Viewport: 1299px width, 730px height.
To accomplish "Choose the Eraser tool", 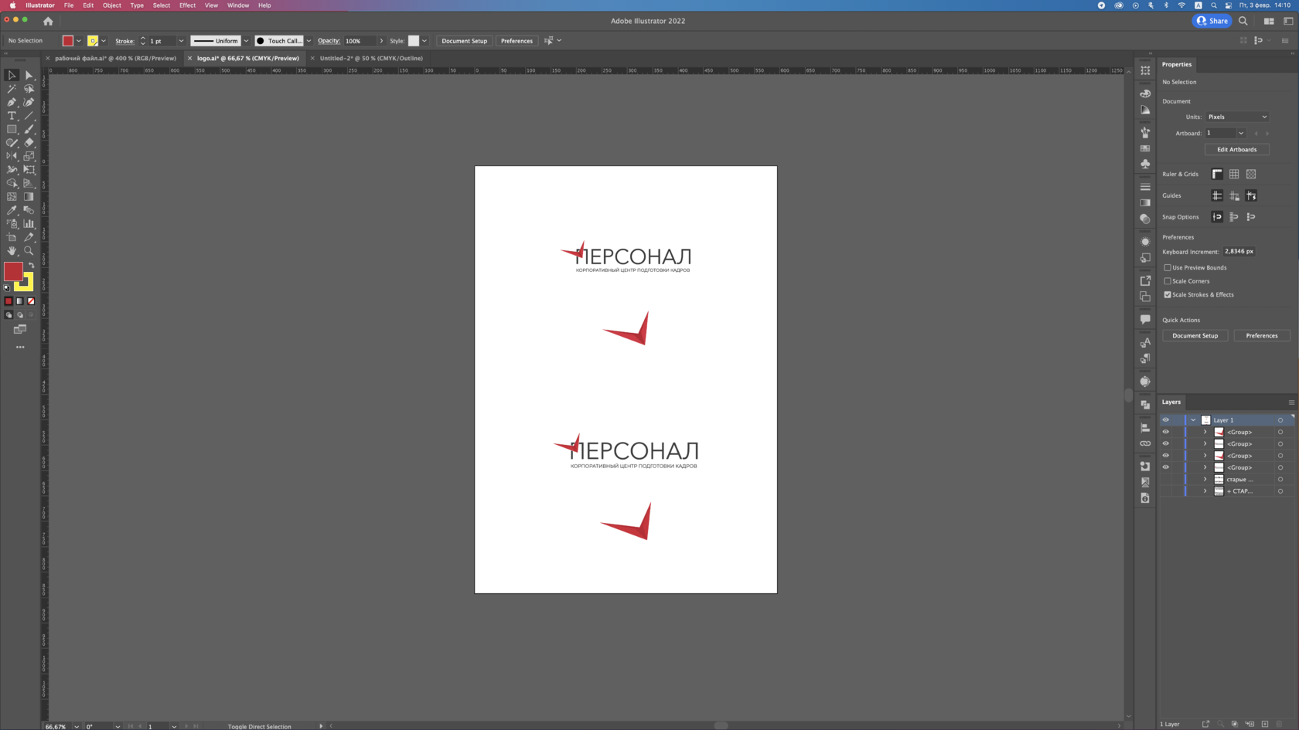I will [x=29, y=142].
